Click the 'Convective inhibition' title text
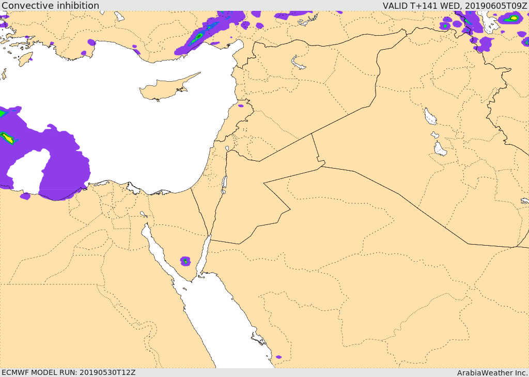 click(50, 5)
